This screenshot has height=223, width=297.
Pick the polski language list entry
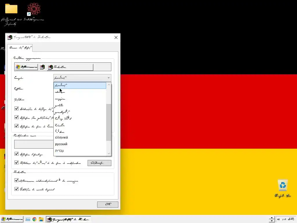coord(80,105)
